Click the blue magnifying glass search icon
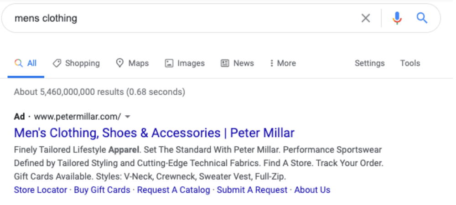 click(422, 18)
